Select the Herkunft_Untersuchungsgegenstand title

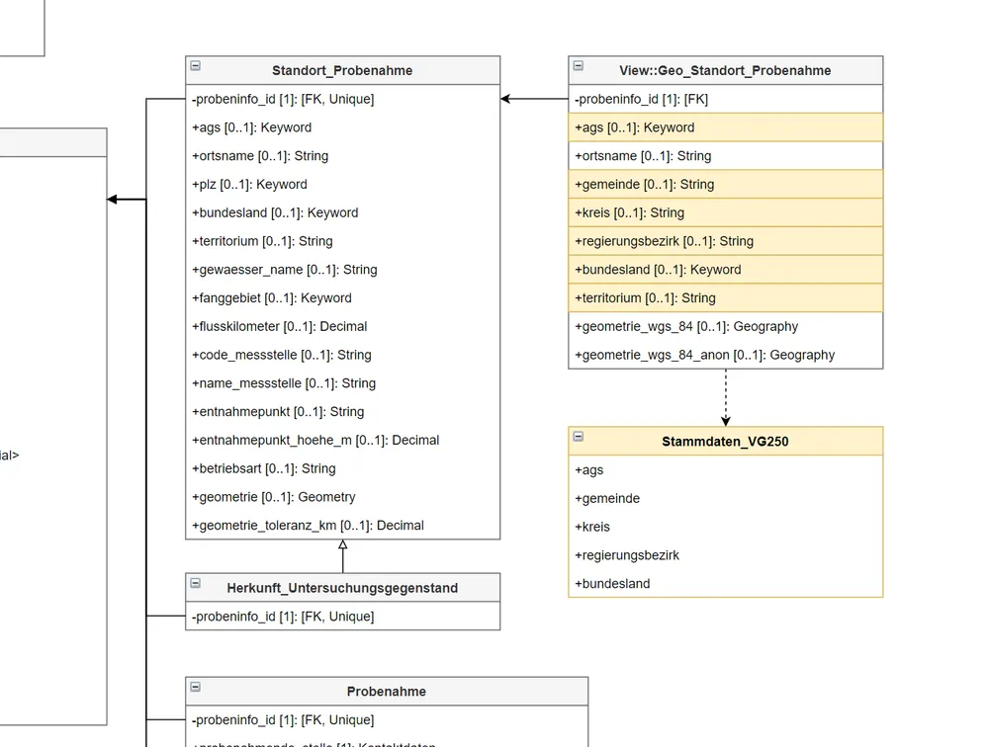(x=342, y=588)
